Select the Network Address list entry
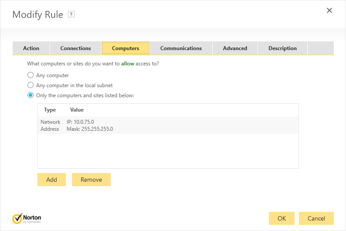 click(x=168, y=125)
